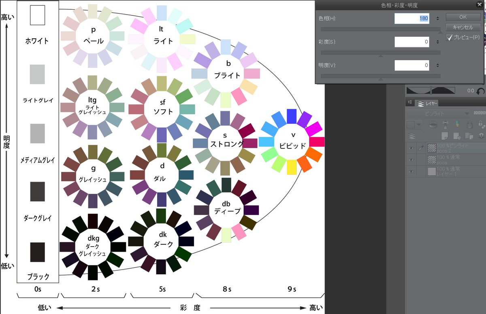This screenshot has height=314, width=486.
Task: Click the 色相(H) slider track
Action: click(381, 29)
